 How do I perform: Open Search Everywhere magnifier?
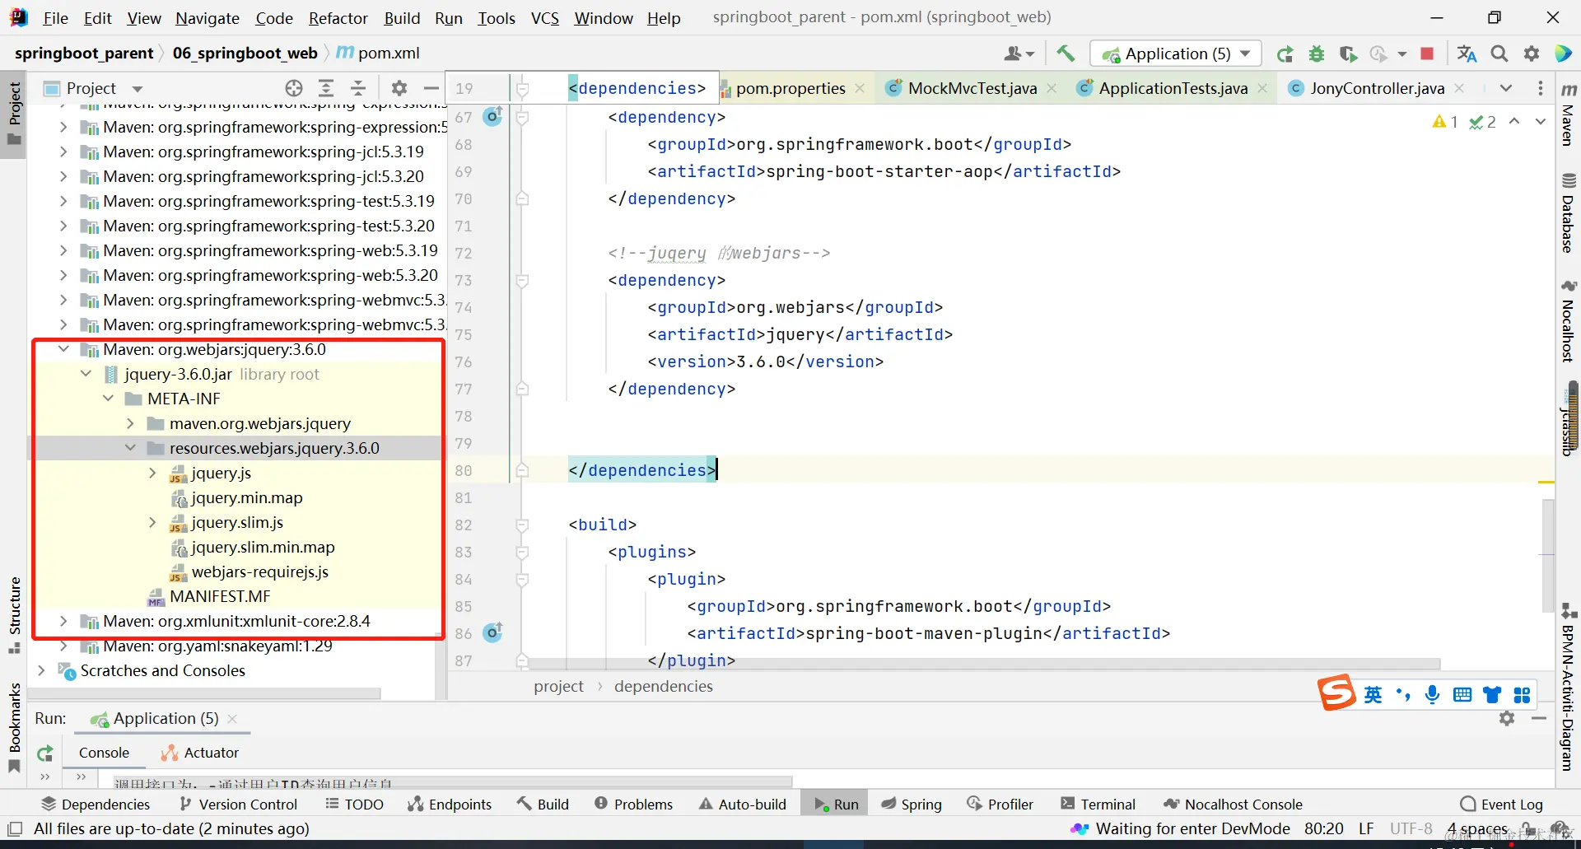click(x=1499, y=54)
